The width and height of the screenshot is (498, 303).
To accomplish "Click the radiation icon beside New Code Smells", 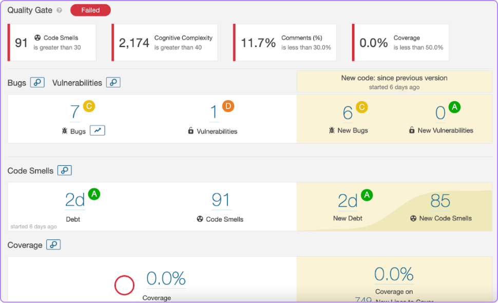I will (x=413, y=218).
